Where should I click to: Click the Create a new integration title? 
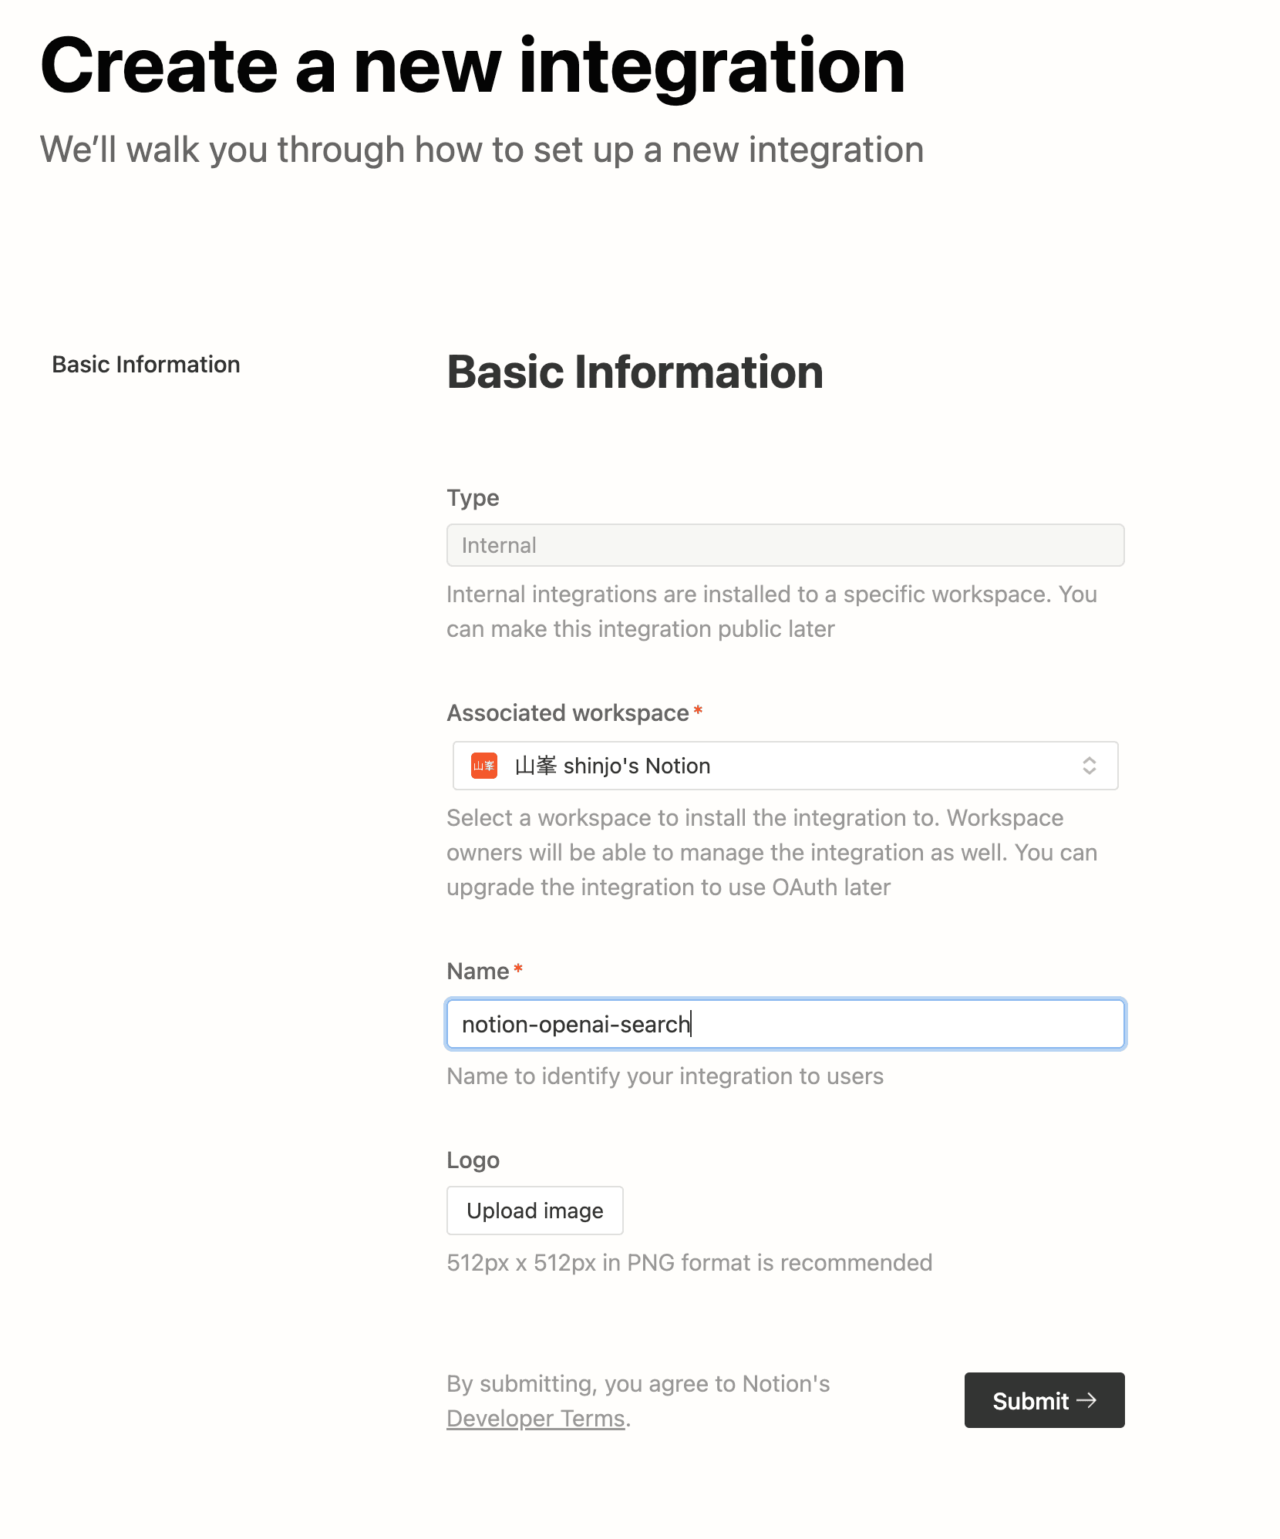pyautogui.click(x=473, y=66)
